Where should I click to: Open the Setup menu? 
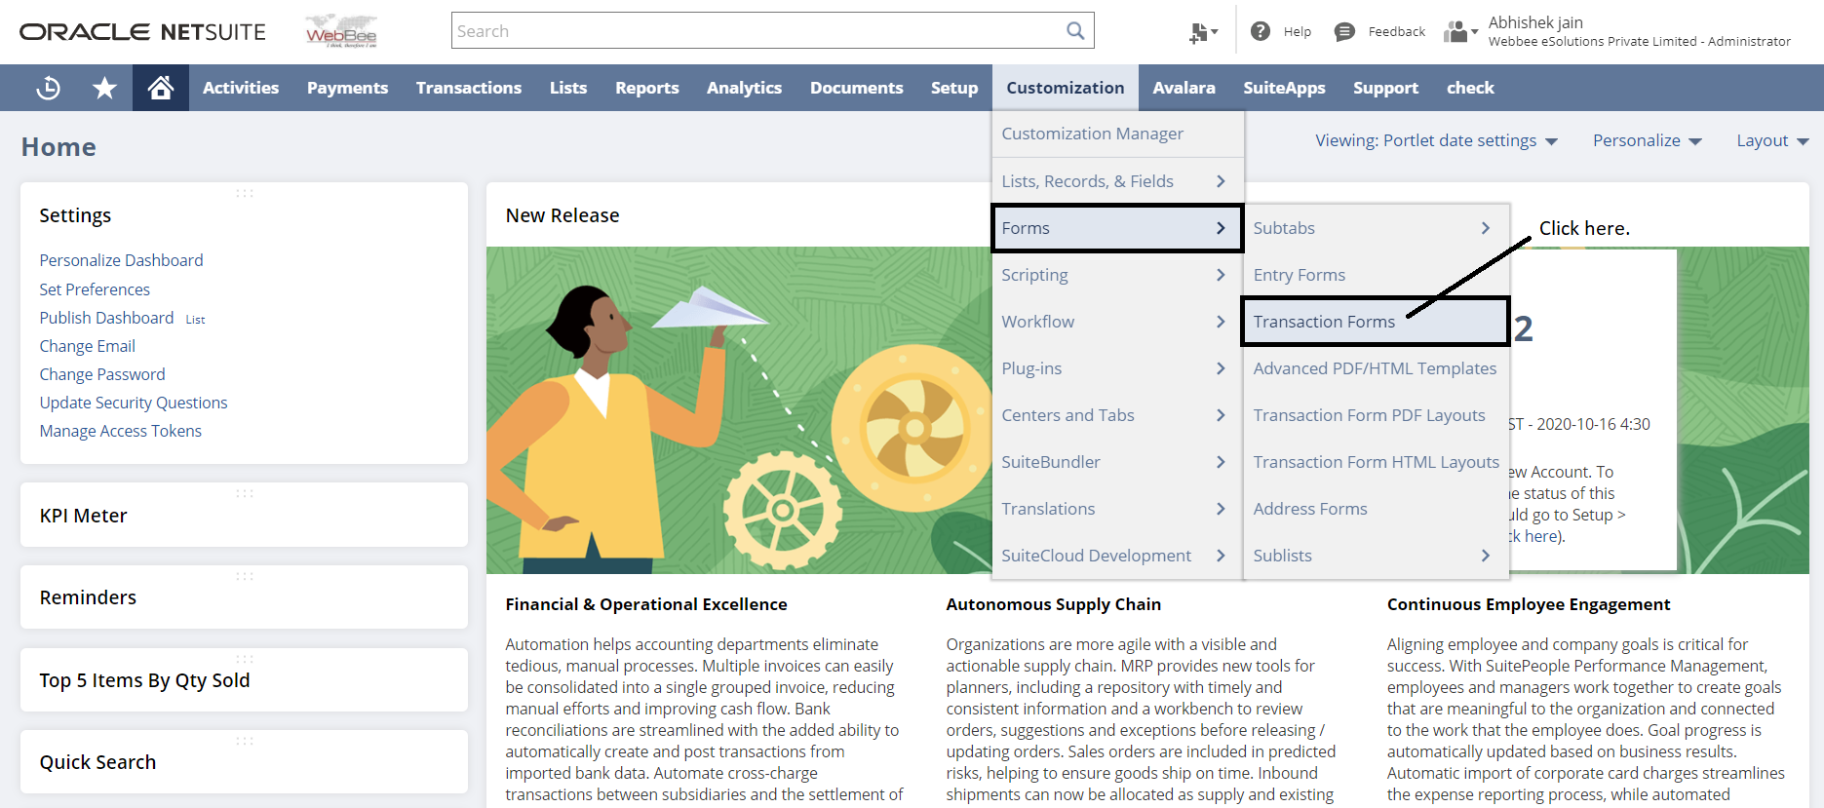click(x=954, y=88)
